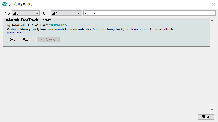Click the search field containing freetouch
218x122 pixels.
149,13
